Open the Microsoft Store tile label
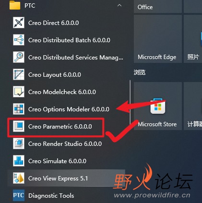202x203 pixels. (x=157, y=124)
